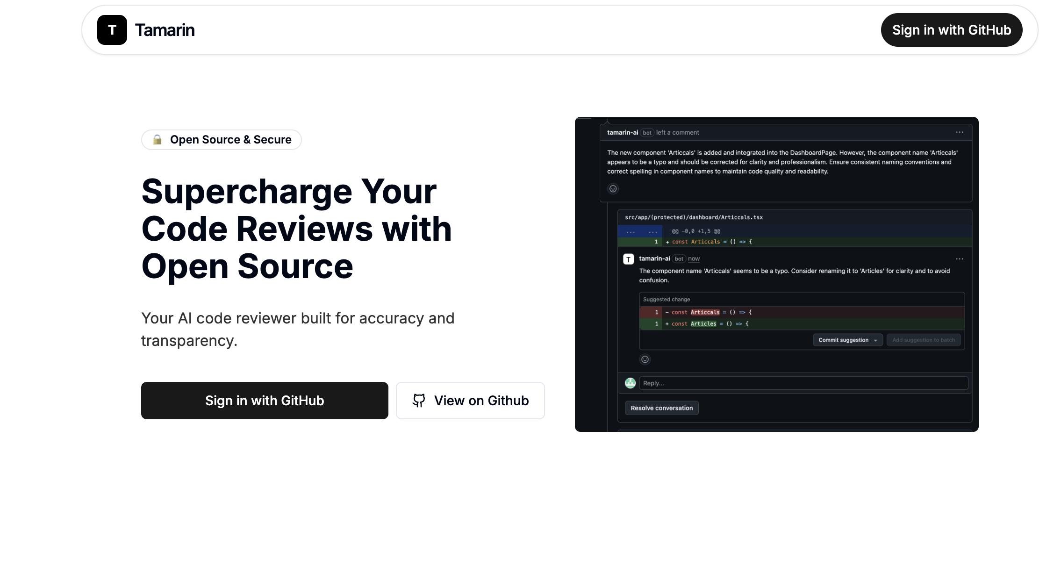The image size is (1061, 574).
Task: Click three-dot menu next to tamarin-ai now
Action: click(960, 259)
